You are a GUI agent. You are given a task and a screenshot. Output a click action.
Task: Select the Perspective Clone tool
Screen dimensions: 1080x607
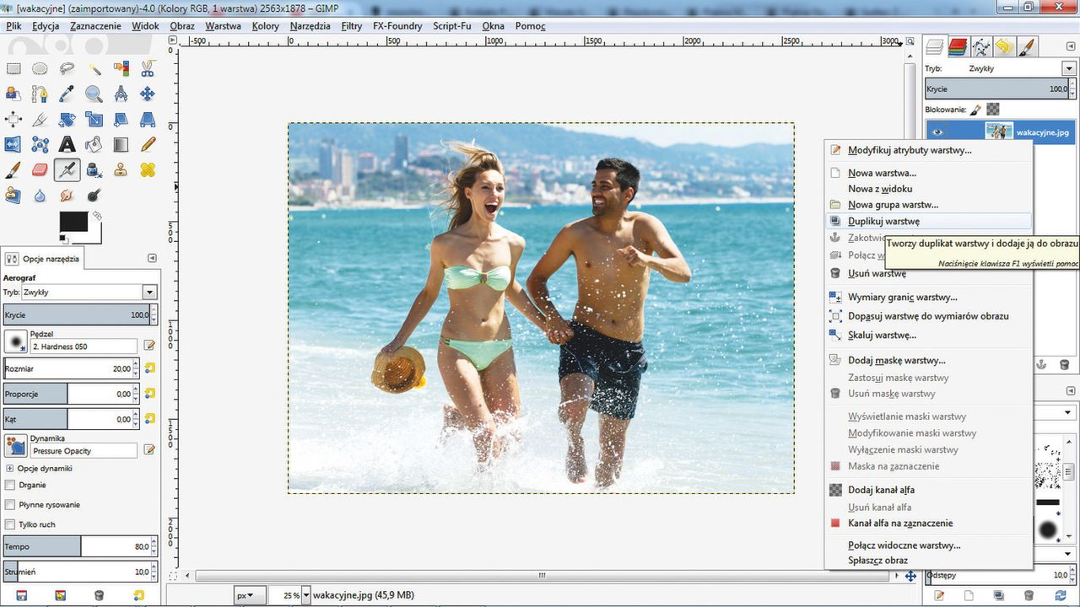(x=13, y=196)
